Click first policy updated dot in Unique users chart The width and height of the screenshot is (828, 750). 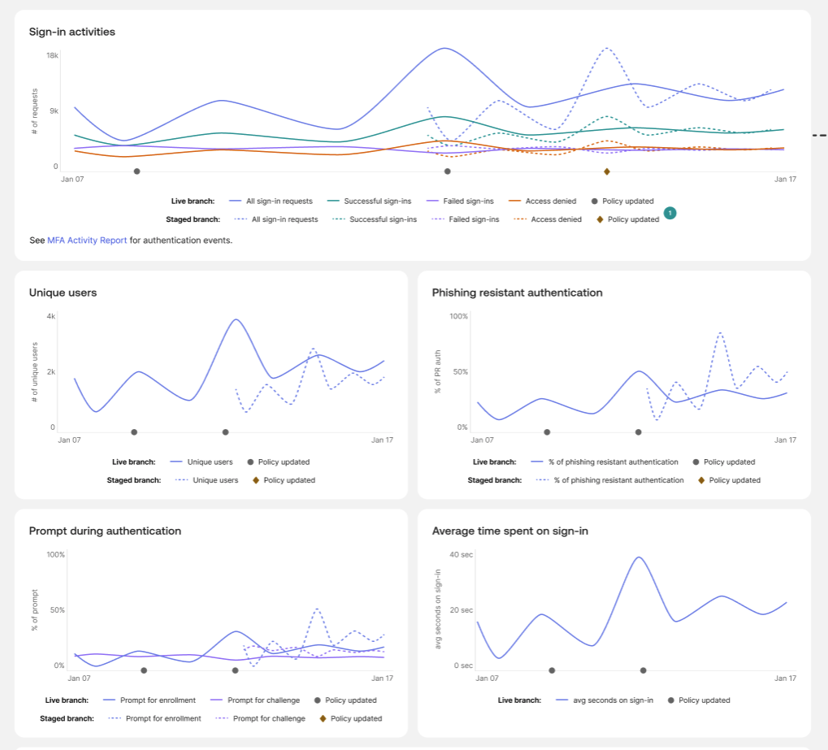[134, 432]
